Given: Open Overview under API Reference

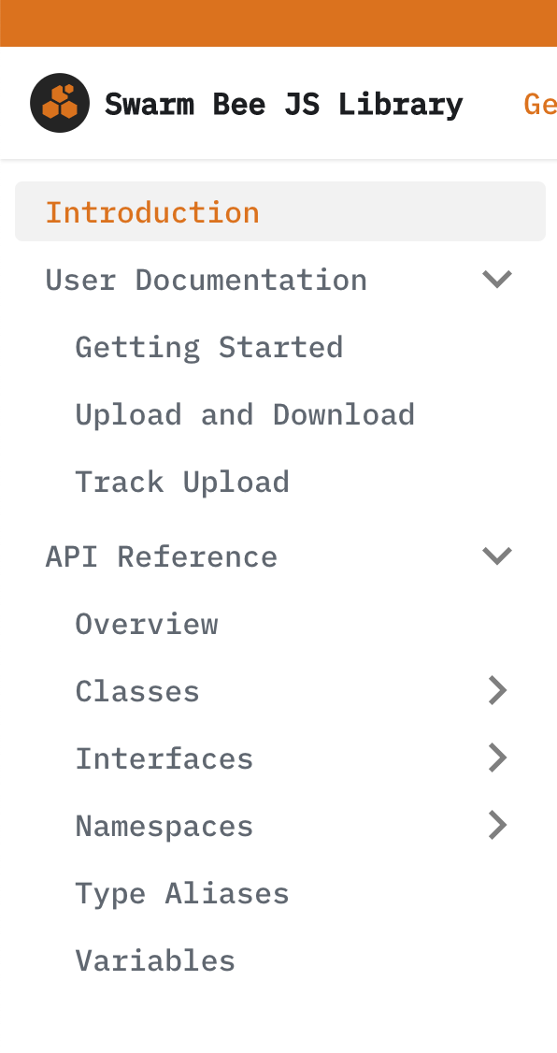Looking at the screenshot, I should pos(147,623).
